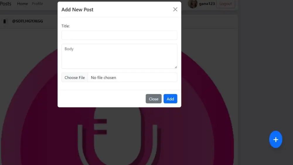Screen dimensions: 293x165
Task: Click the Posts brand title
Action: pyautogui.click(x=5, y=4)
